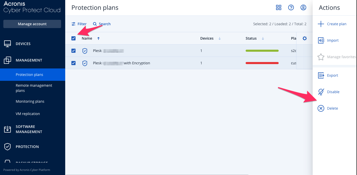Image resolution: width=357 pixels, height=175 pixels.
Task: Click the Devices count for Plesk with Encryption
Action: tap(201, 63)
